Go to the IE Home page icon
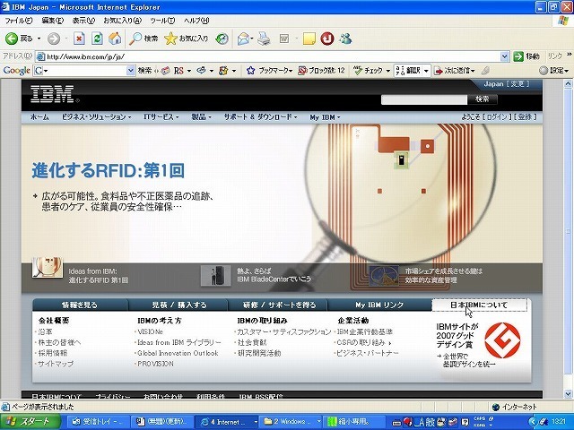This screenshot has width=574, height=430. tap(115, 39)
